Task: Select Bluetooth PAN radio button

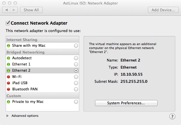Action: point(76,89)
